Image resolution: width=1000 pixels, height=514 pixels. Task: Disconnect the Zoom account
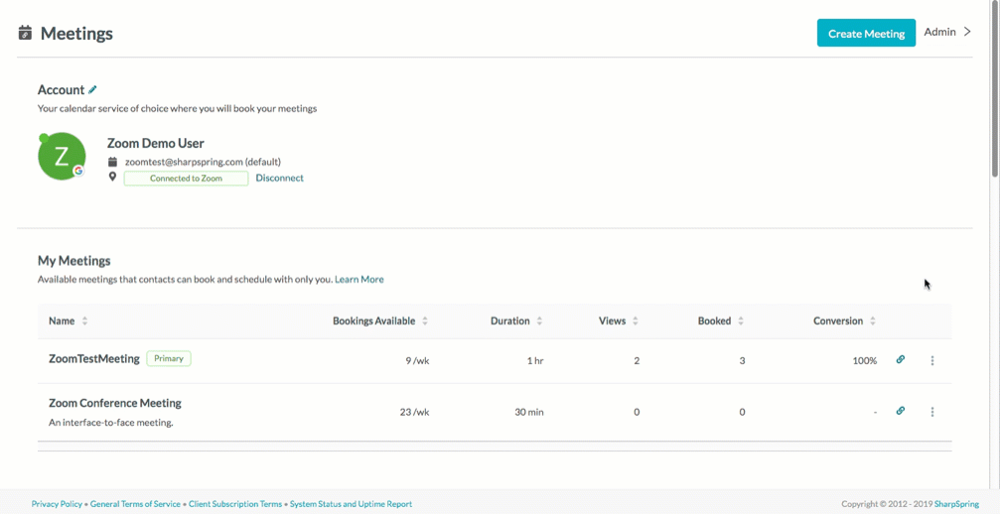click(x=279, y=178)
